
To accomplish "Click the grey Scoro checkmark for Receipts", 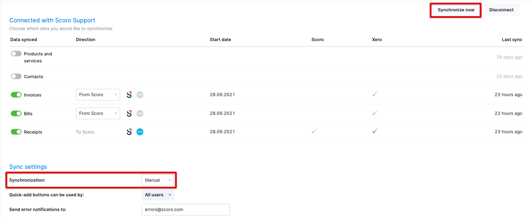I will [314, 131].
